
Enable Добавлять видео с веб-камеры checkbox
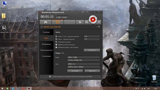click(x=56, y=47)
